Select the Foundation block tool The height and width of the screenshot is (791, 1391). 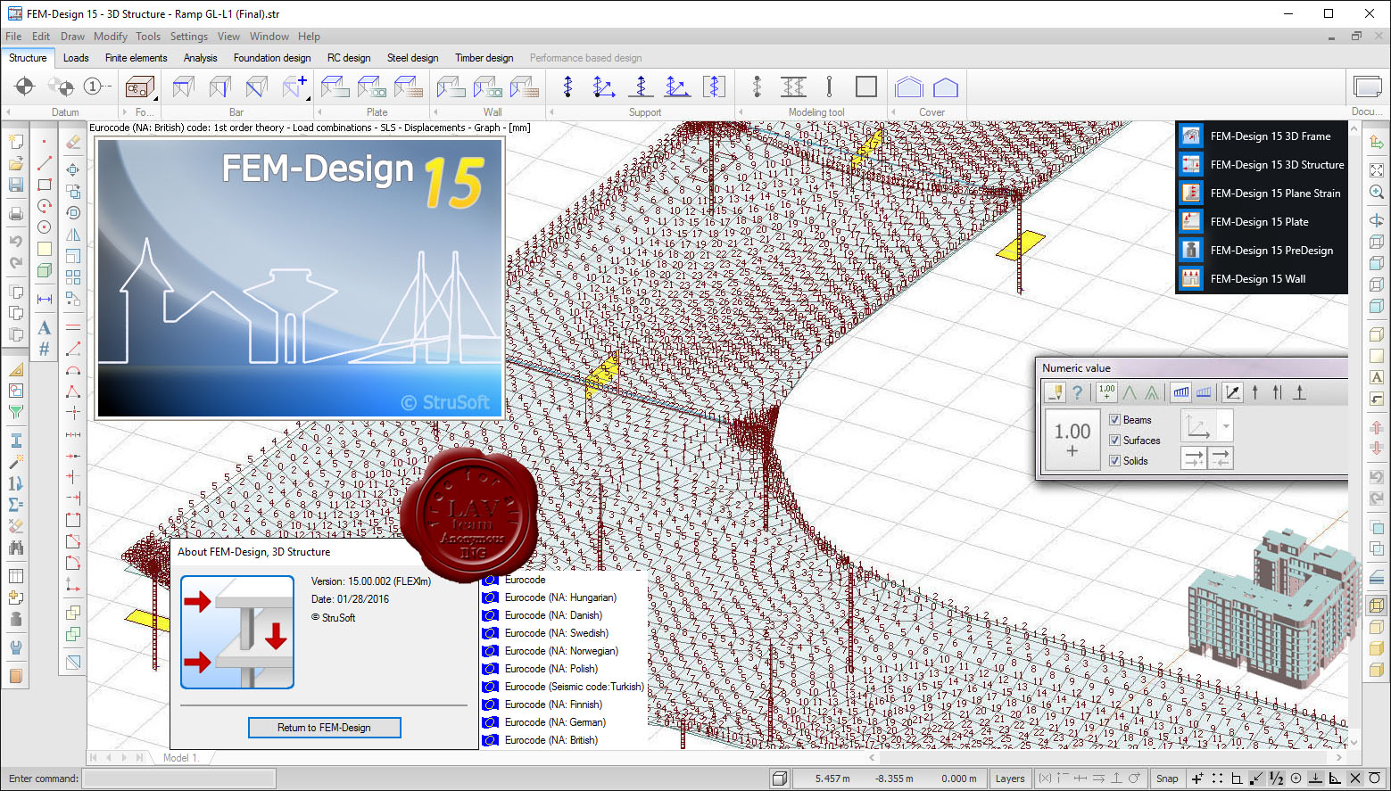[x=138, y=87]
